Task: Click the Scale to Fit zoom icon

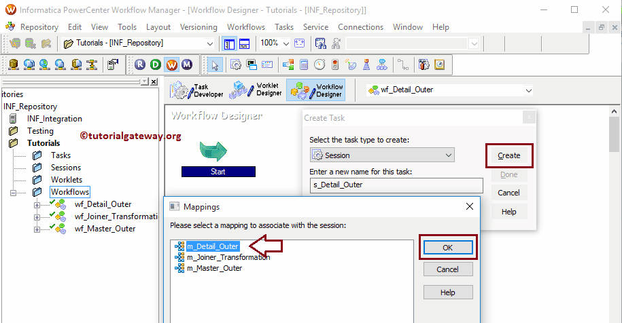Action: click(x=300, y=43)
